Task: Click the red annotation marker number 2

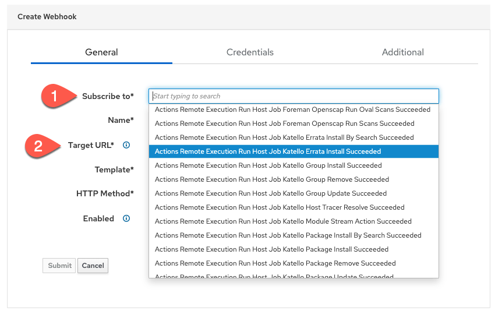Action: 38,146
